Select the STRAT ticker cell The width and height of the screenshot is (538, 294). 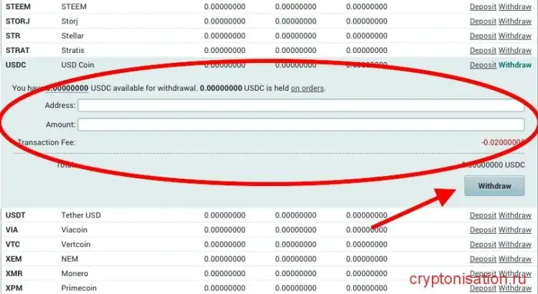[17, 50]
